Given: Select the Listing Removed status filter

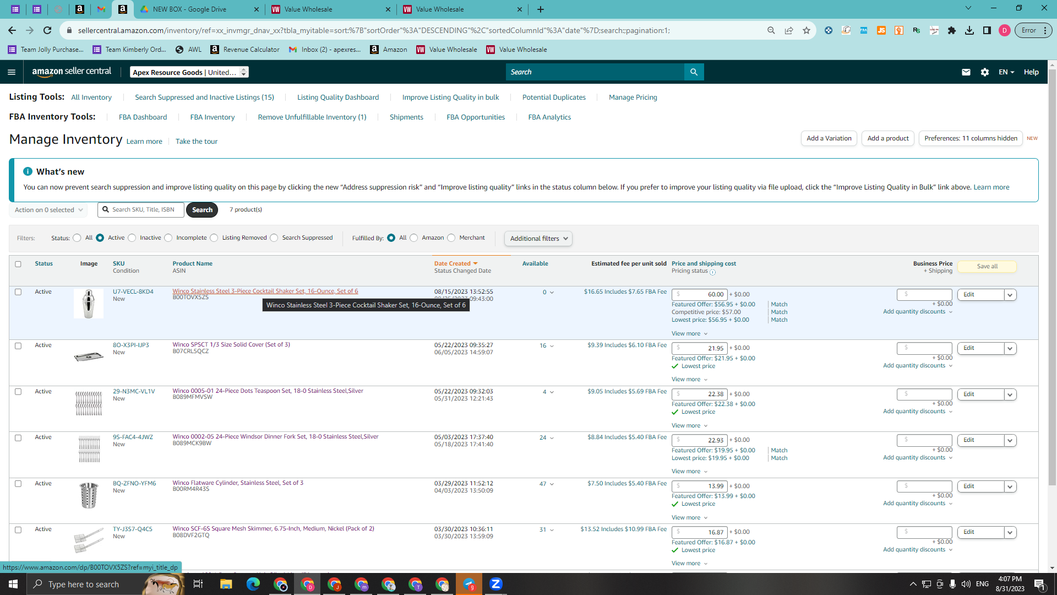Looking at the screenshot, I should (214, 238).
